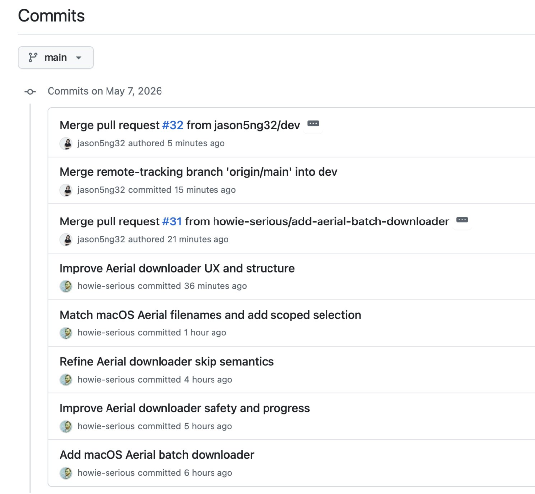
Task: Open commit 'Improve Aerial downloader safety and progress'
Action: (x=185, y=408)
